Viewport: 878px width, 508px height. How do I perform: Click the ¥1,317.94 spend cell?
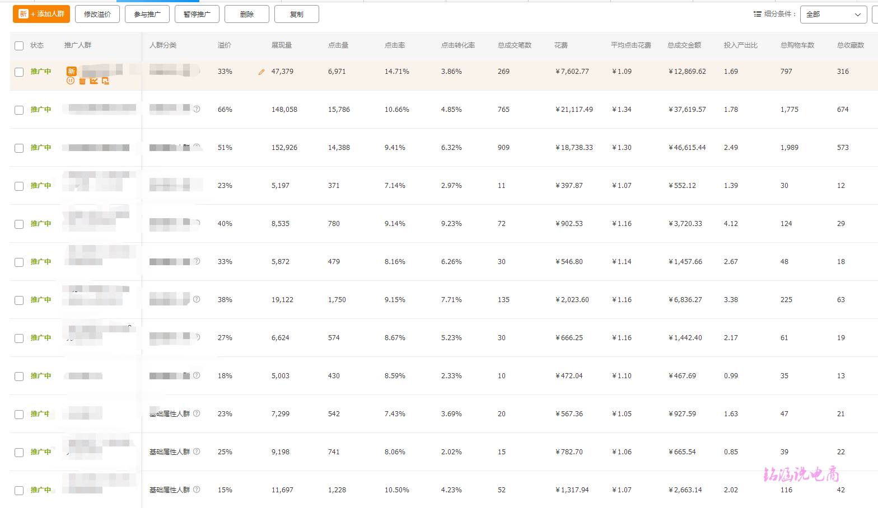[x=572, y=490]
